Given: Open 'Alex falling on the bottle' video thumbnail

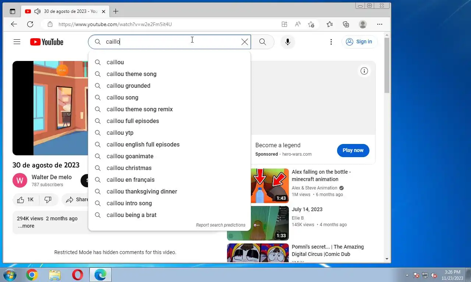Looking at the screenshot, I should [270, 185].
